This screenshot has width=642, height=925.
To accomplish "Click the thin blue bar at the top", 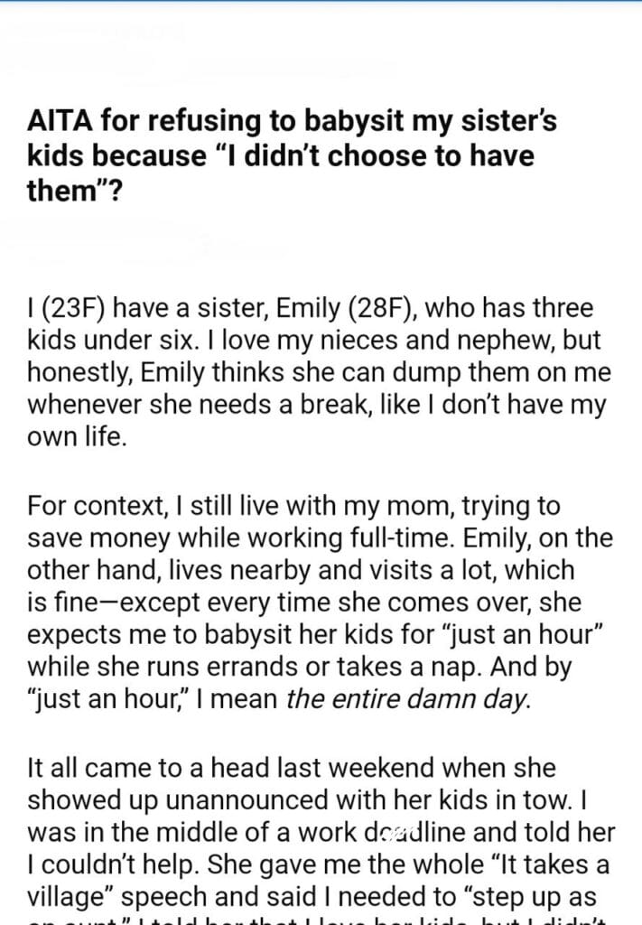I will point(321,2).
